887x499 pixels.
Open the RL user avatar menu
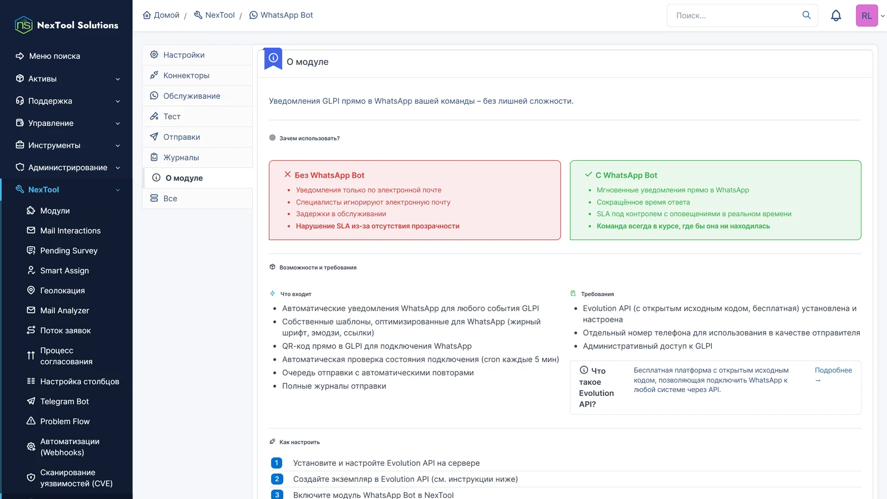[x=867, y=16]
